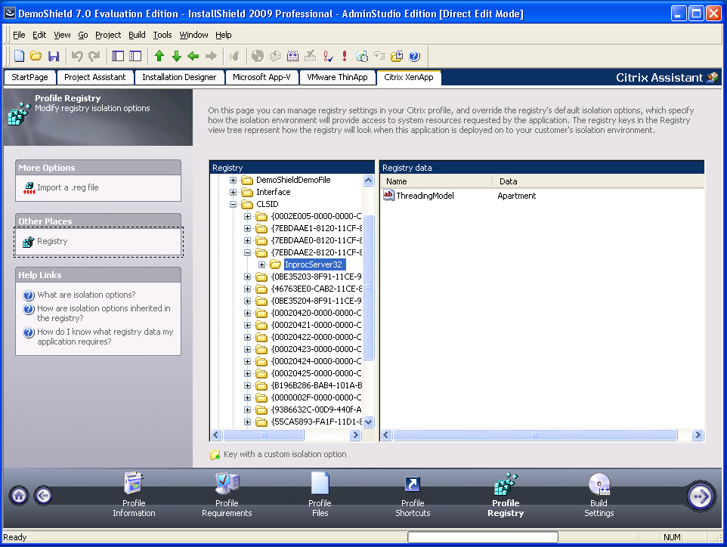Viewport: 727px width, 547px height.
Task: Open 'What are isolation options?' help link
Action: [86, 295]
